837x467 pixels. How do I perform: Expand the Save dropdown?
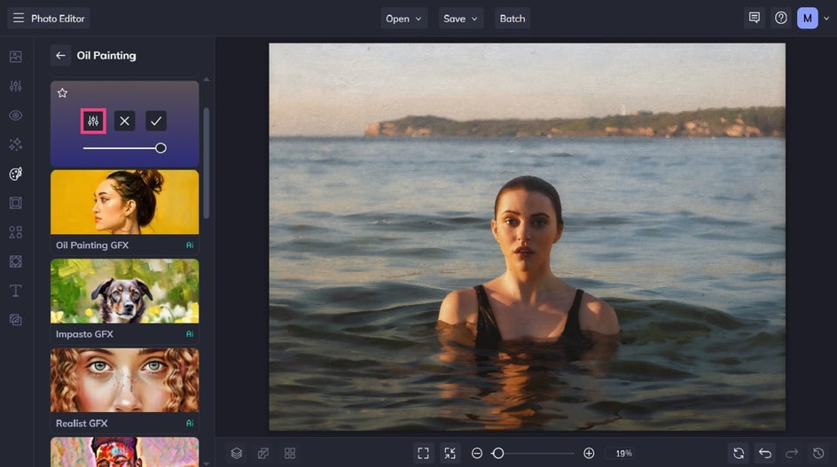461,19
